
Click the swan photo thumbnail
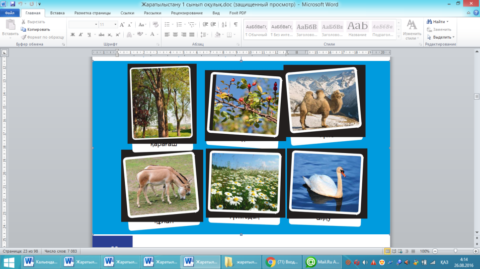coord(326,183)
